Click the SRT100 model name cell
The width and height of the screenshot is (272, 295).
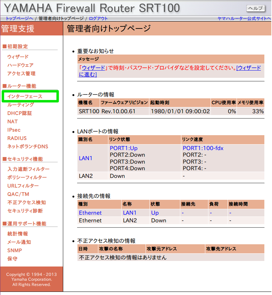pyautogui.click(x=89, y=111)
